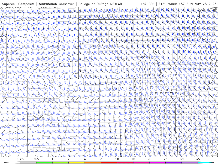
Task: Click the legend value 7
Action: point(101,159)
